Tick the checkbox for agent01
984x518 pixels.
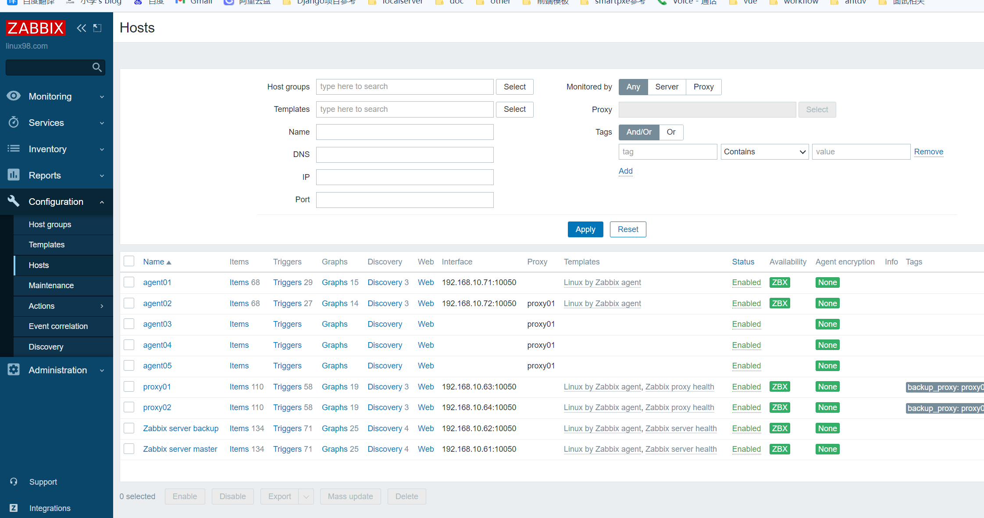pos(129,282)
